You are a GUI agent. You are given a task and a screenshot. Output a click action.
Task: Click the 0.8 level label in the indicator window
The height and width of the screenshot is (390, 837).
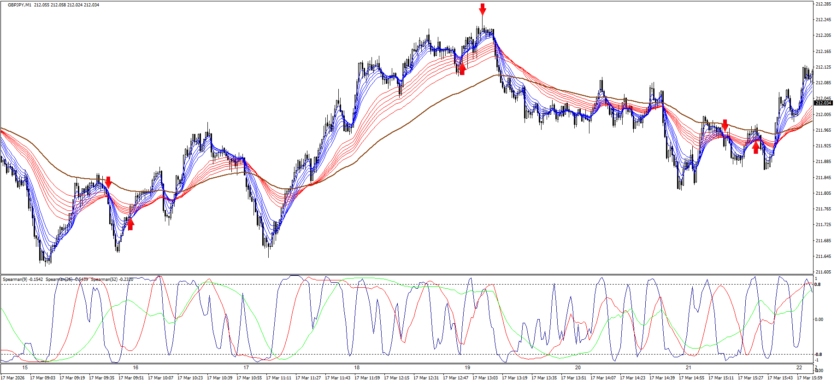(818, 285)
